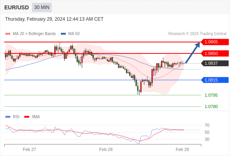The height and width of the screenshot is (156, 230).
Task: Click the RSI 50 level label
Action: (207, 132)
